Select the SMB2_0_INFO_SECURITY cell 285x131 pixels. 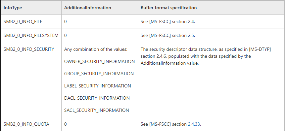click(31, 80)
